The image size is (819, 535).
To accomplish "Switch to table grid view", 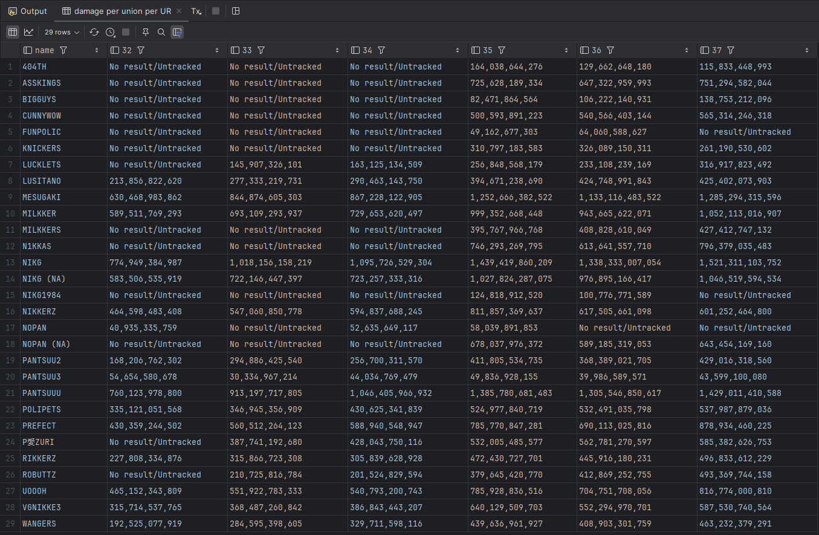I will [x=13, y=32].
